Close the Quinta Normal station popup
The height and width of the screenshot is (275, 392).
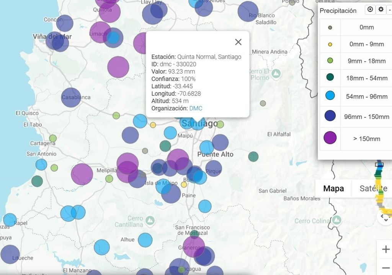(238, 42)
